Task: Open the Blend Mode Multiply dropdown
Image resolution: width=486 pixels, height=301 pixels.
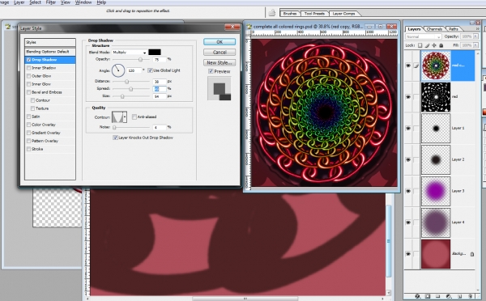Action: pos(130,53)
